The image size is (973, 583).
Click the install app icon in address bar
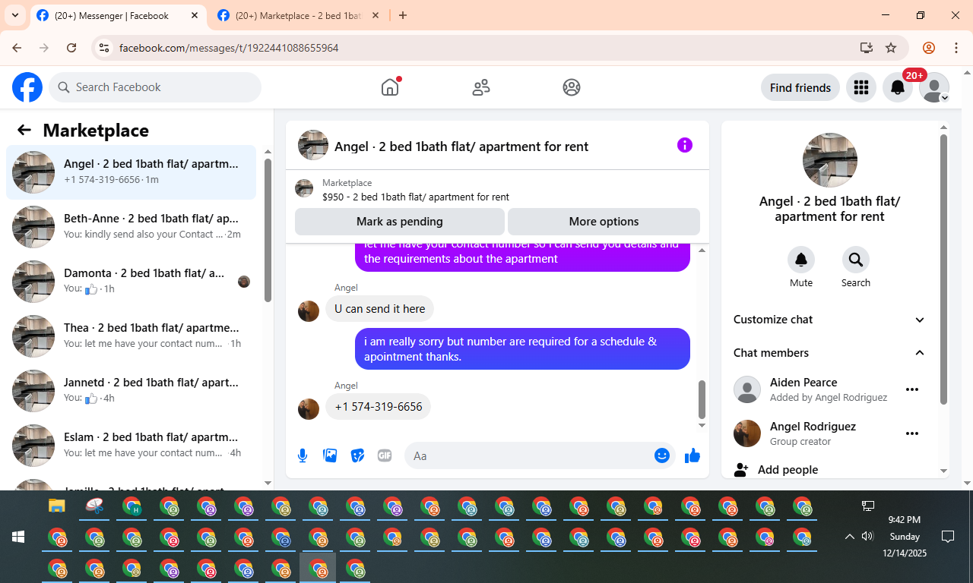click(867, 48)
